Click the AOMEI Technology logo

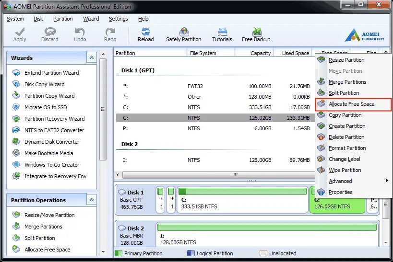coord(364,35)
